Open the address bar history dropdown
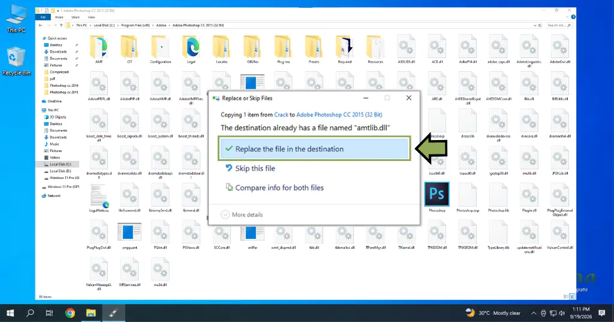This screenshot has width=614, height=322. coord(535,25)
